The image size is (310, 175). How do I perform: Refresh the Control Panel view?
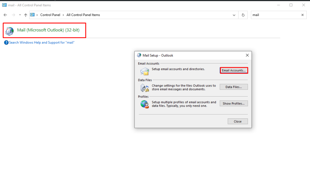point(243,15)
